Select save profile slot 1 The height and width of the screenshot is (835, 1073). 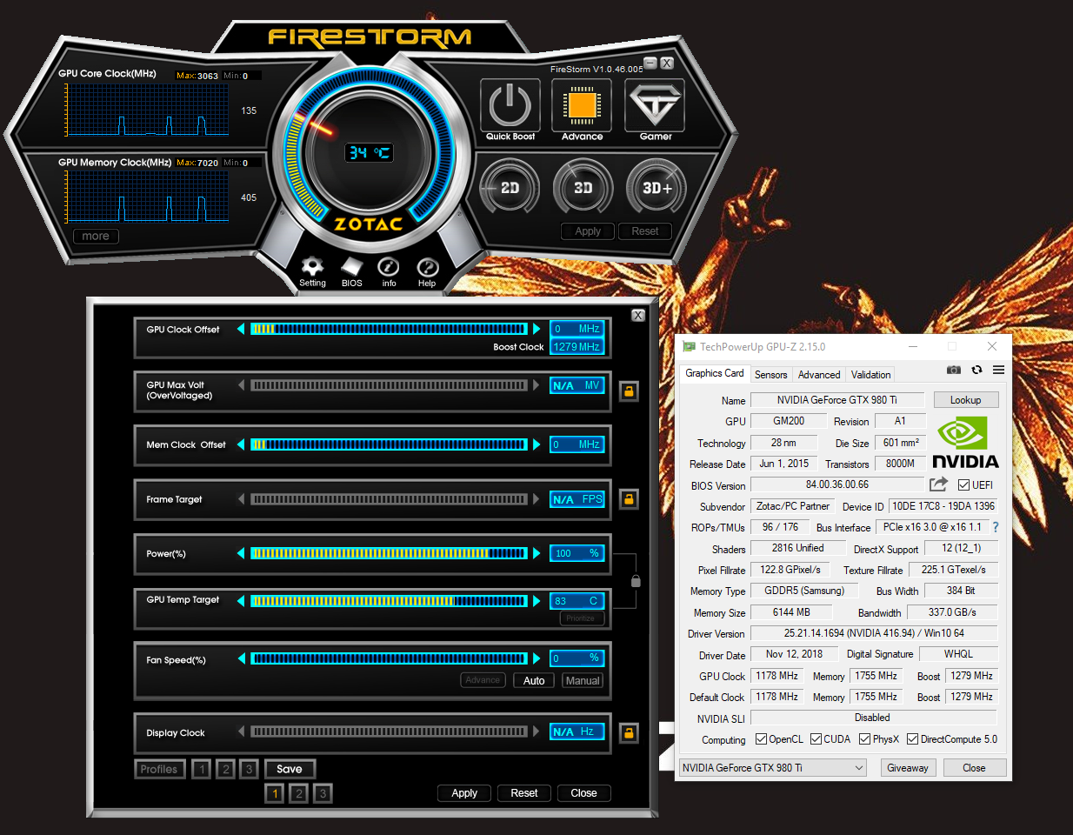(275, 793)
